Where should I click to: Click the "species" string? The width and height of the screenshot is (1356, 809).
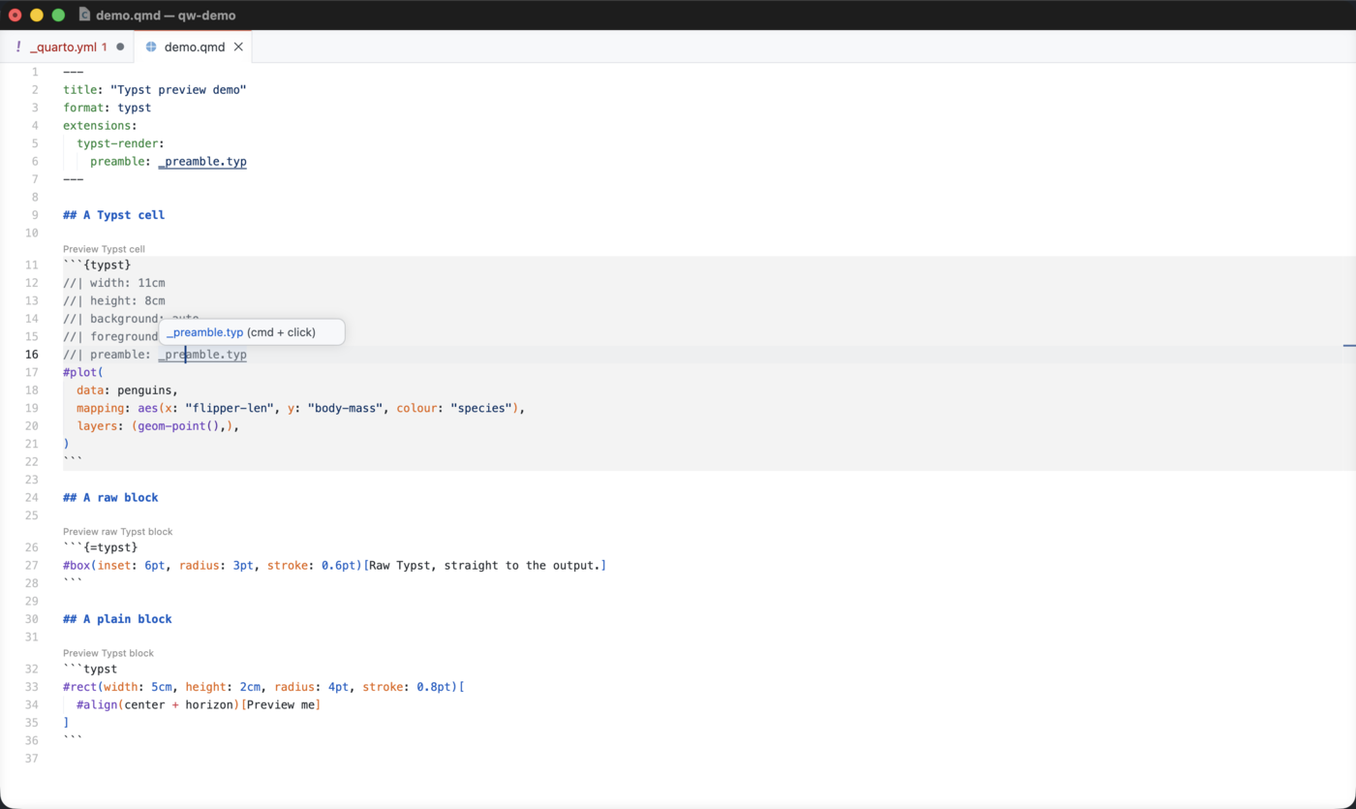(x=481, y=408)
